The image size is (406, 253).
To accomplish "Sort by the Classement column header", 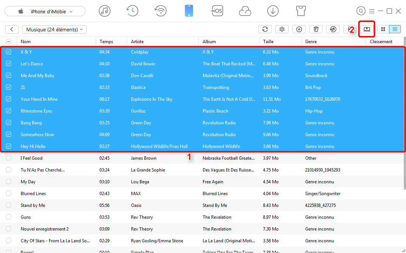I will point(385,41).
